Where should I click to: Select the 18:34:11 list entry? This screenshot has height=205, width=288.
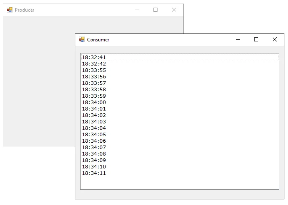(x=180, y=173)
